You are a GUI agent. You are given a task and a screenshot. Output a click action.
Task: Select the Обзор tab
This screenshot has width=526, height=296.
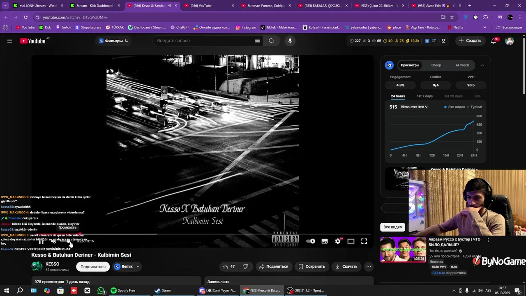coord(436,65)
